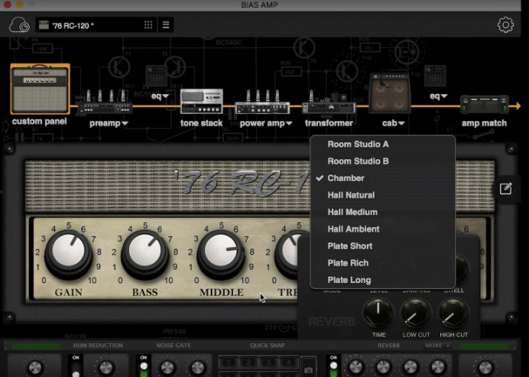This screenshot has height=377, width=529.
Task: Click the reverb TIME knob
Action: pos(378,313)
